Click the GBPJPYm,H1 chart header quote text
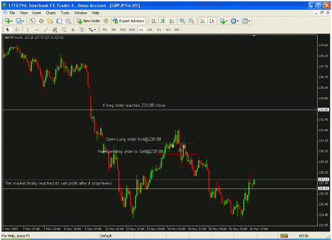332x240 pixels. (33, 38)
